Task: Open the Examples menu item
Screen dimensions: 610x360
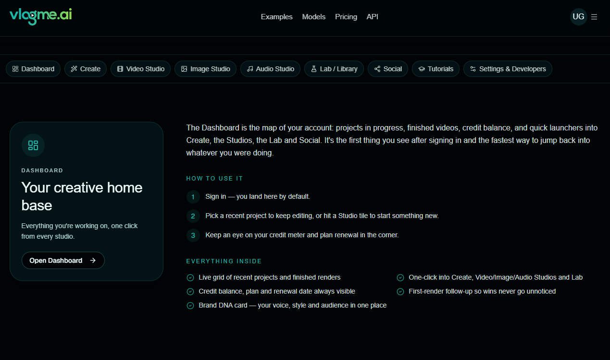Action: tap(276, 17)
